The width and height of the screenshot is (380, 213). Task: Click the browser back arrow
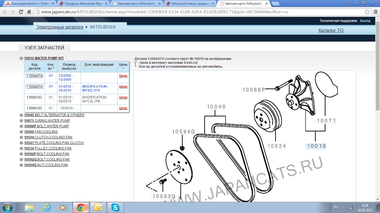click(x=5, y=12)
